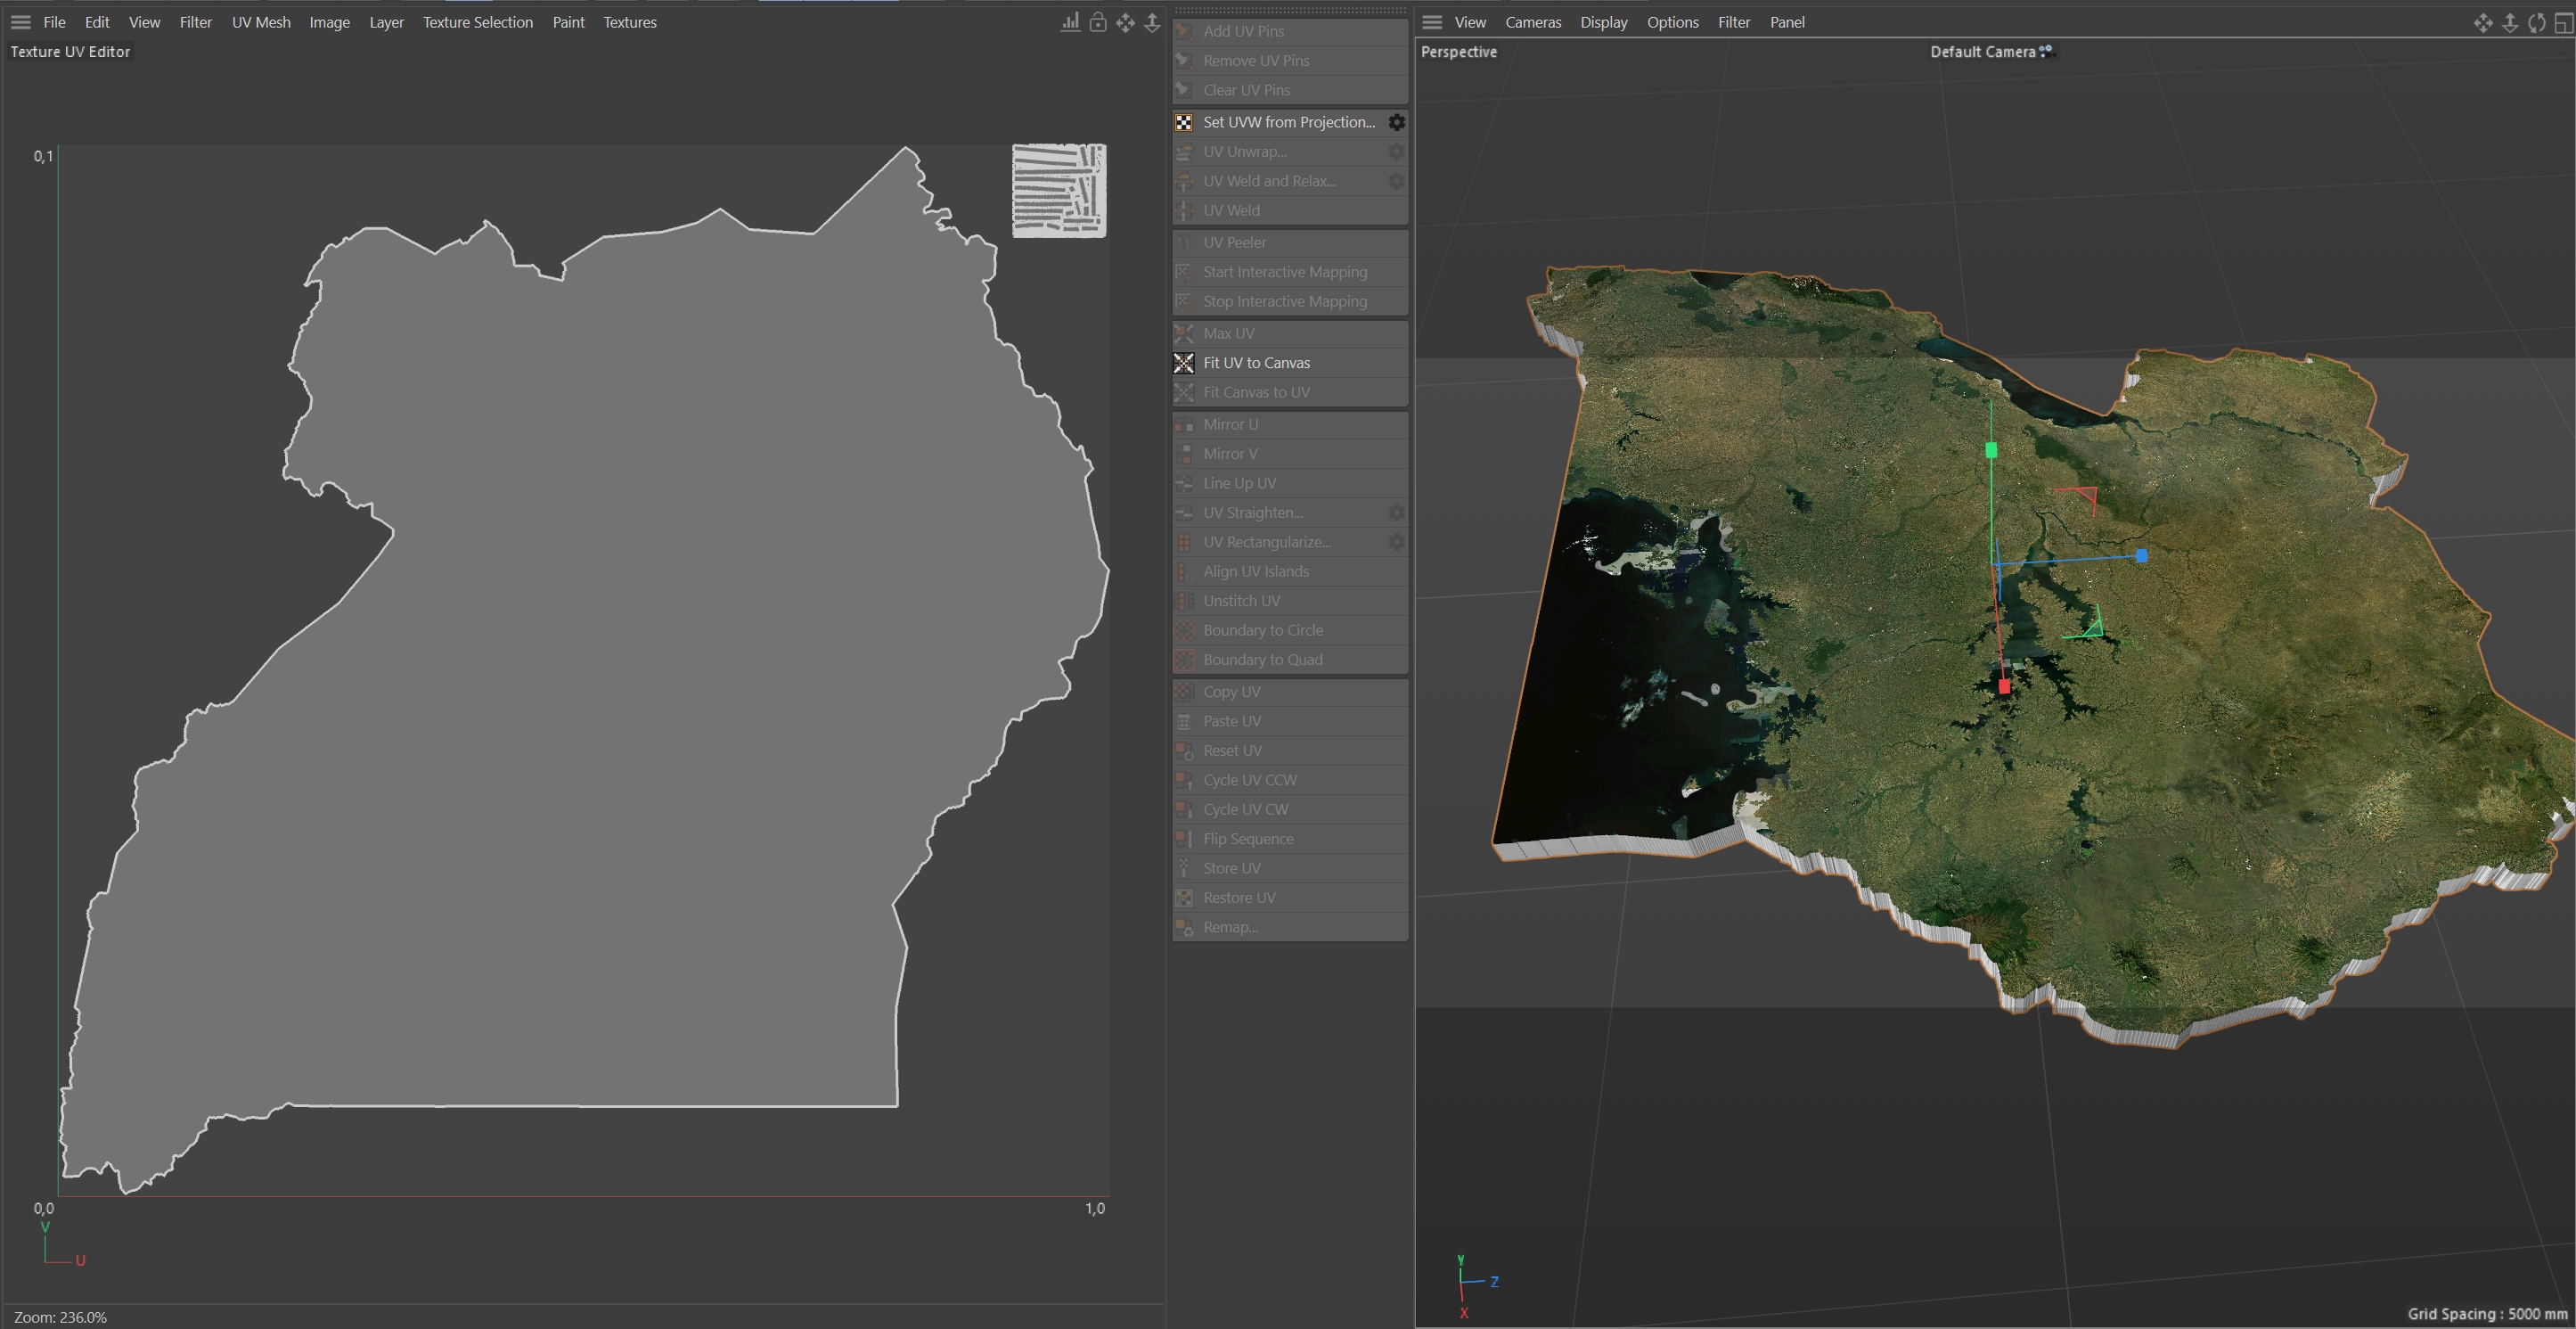Open the Texture Selection menu
2576x1329 pixels.
477,22
